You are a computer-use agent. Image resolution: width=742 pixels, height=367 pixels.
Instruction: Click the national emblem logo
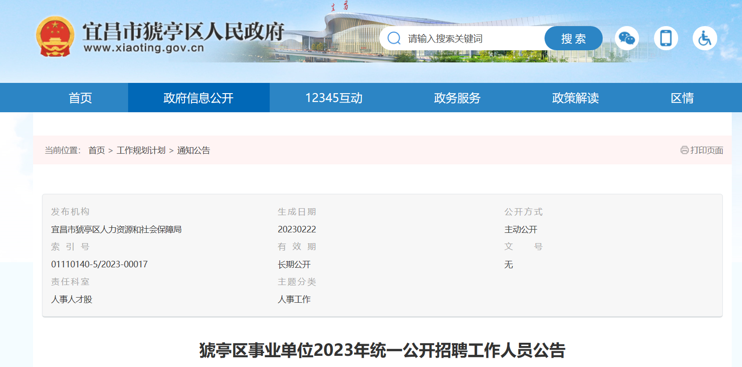(55, 37)
